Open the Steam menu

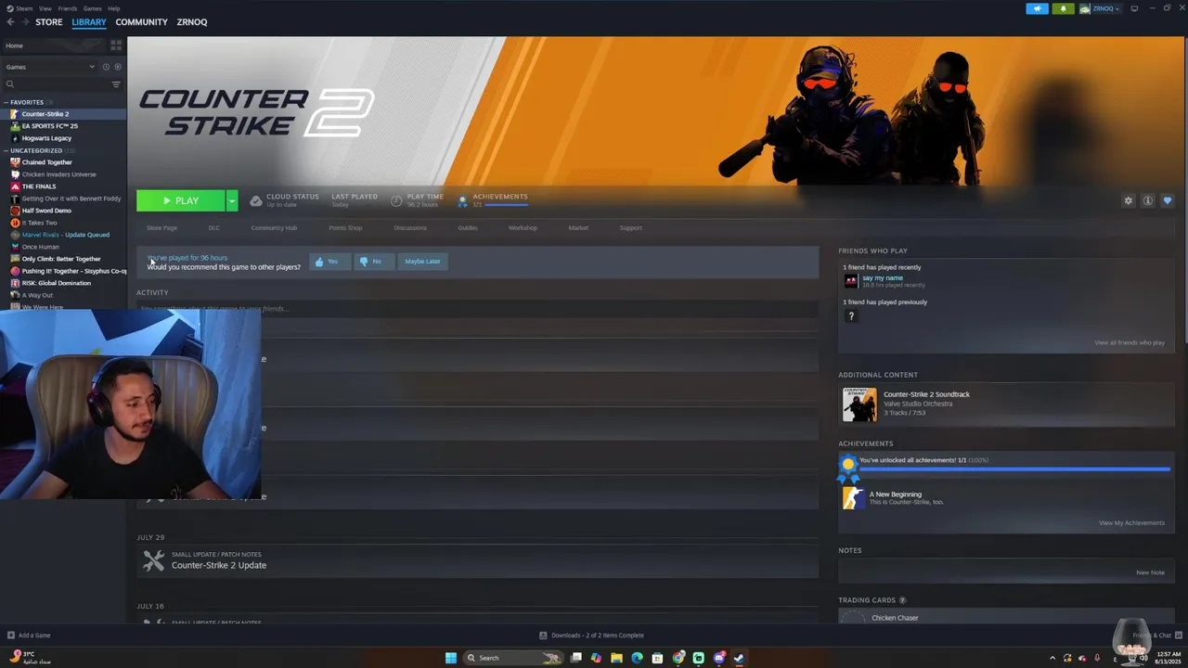[x=22, y=8]
